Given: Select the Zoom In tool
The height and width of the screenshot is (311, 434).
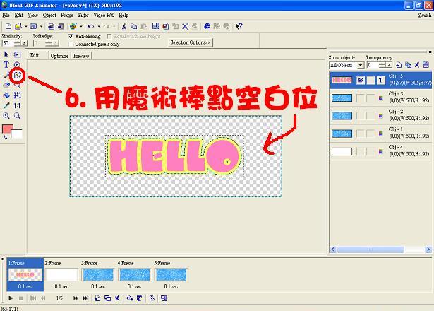Looking at the screenshot, I should (x=6, y=115).
